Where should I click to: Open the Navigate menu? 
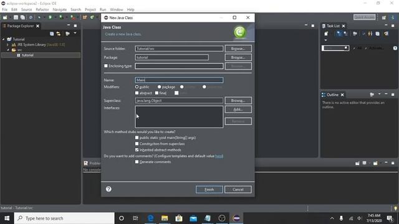coord(60,10)
